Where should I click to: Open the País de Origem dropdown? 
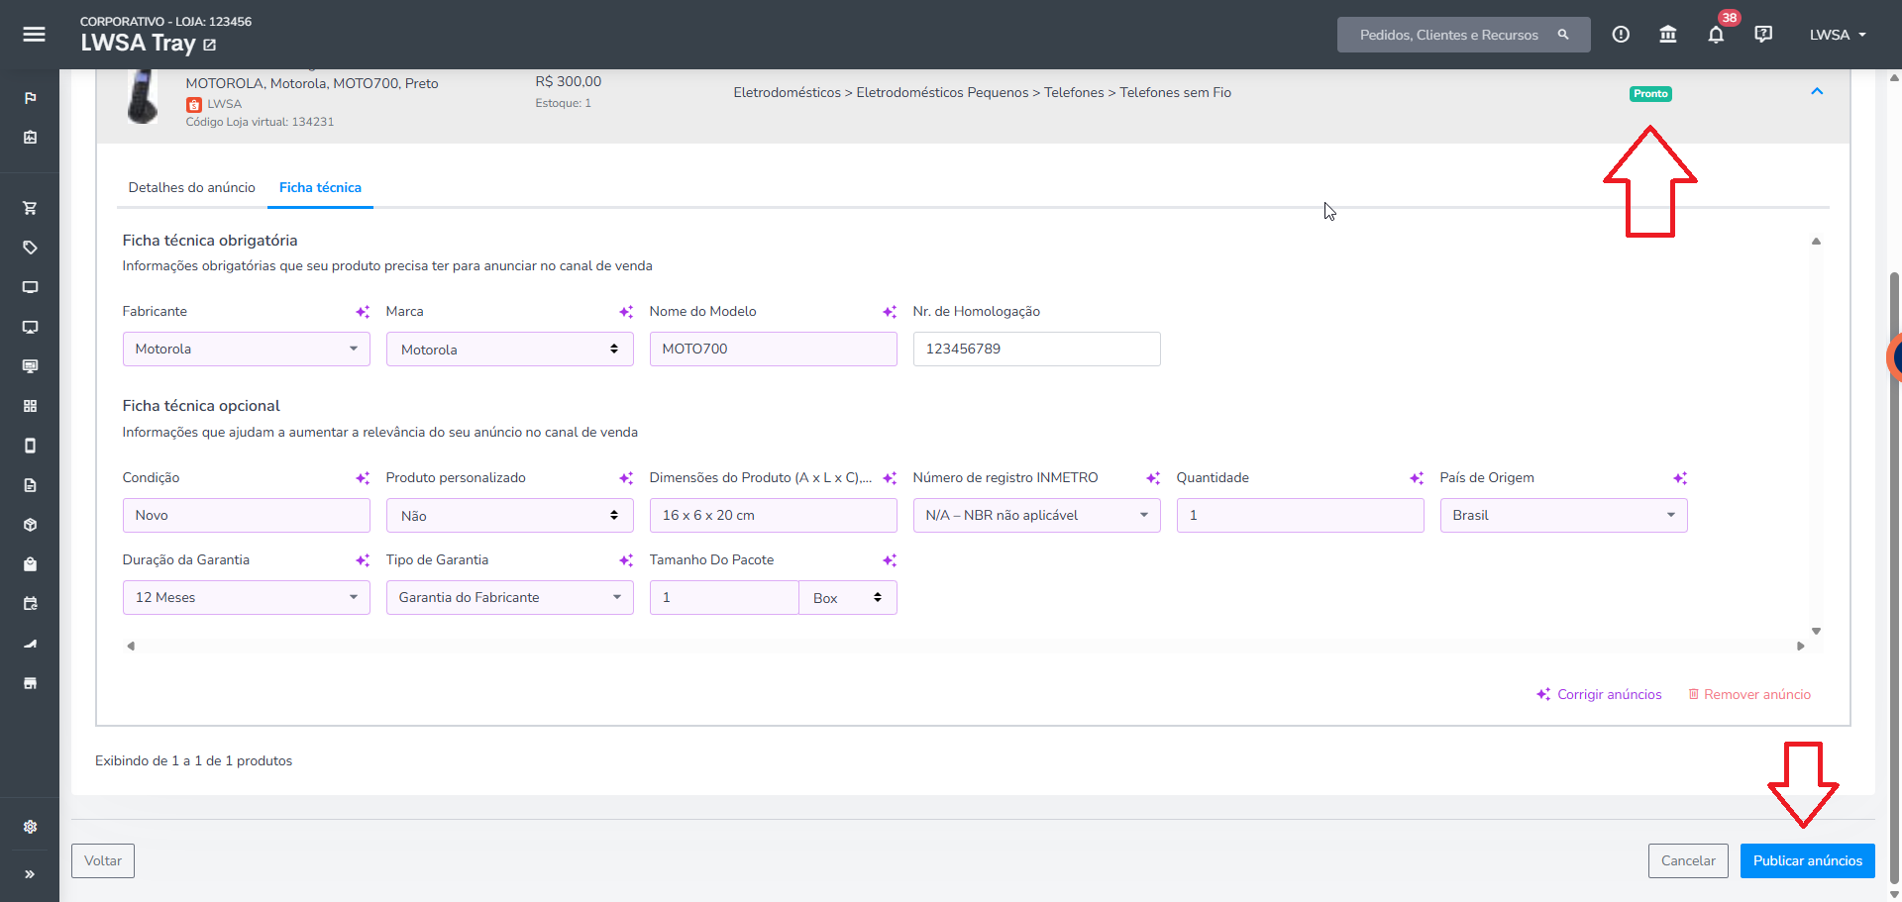(1563, 515)
